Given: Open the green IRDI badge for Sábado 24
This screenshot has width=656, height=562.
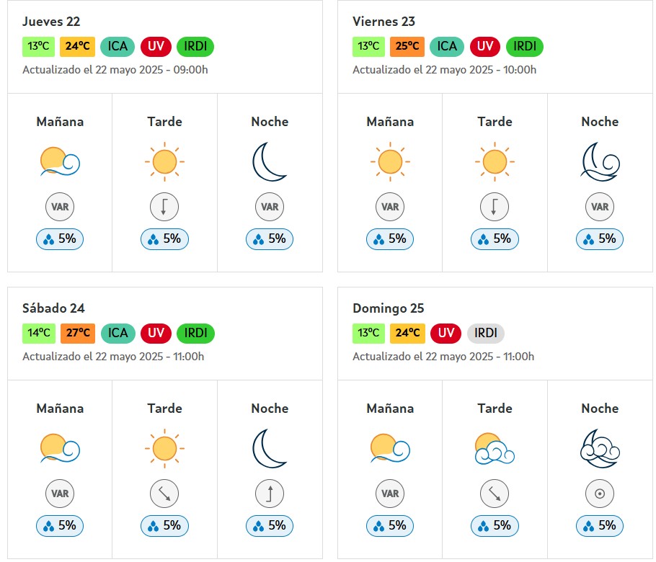Looking at the screenshot, I should pos(196,334).
